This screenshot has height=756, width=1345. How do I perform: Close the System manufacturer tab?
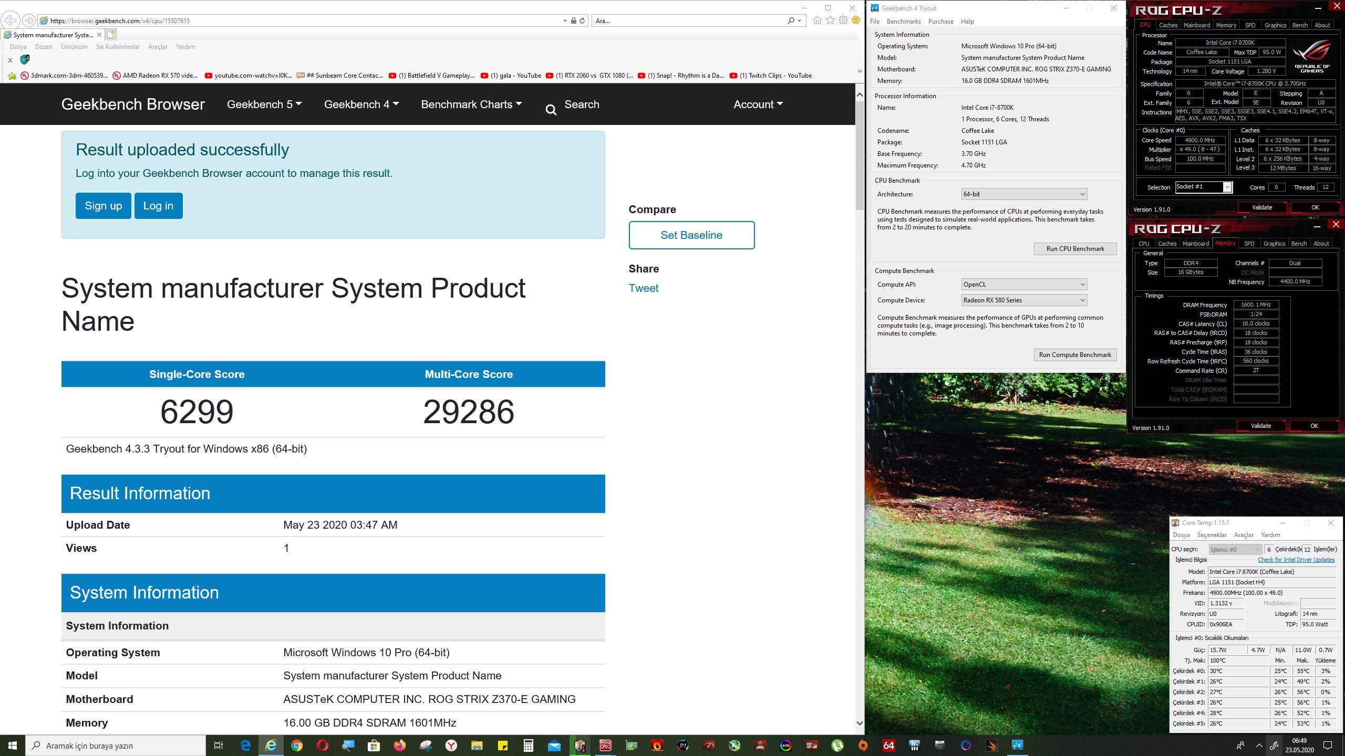pos(99,35)
